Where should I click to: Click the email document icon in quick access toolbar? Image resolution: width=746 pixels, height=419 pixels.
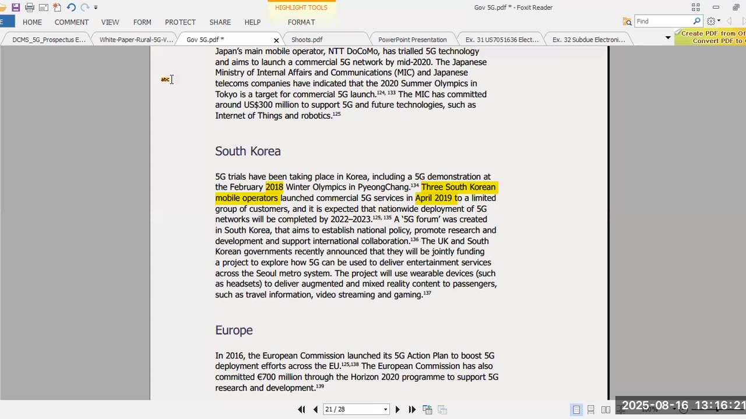coord(43,8)
